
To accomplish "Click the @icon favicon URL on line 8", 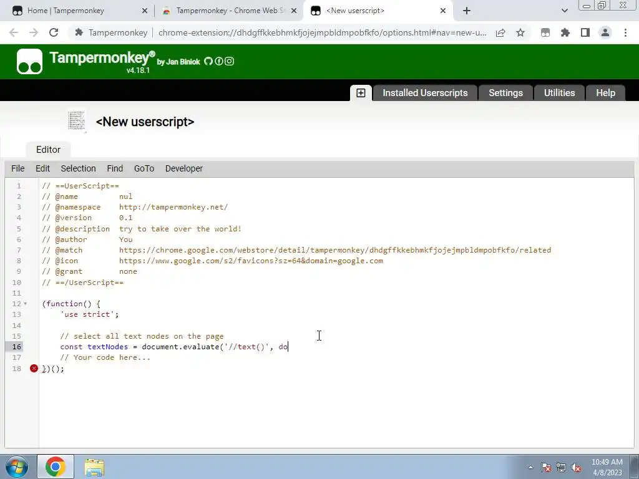I will point(251,261).
